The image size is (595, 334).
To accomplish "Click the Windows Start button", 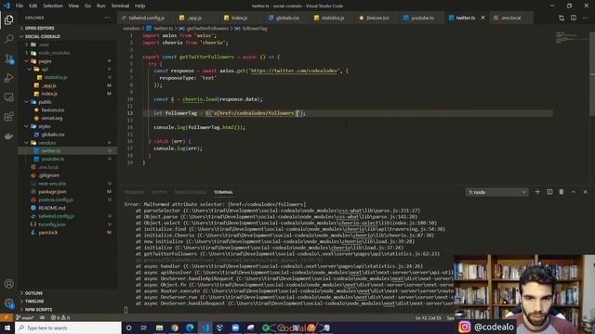I will tap(7, 328).
